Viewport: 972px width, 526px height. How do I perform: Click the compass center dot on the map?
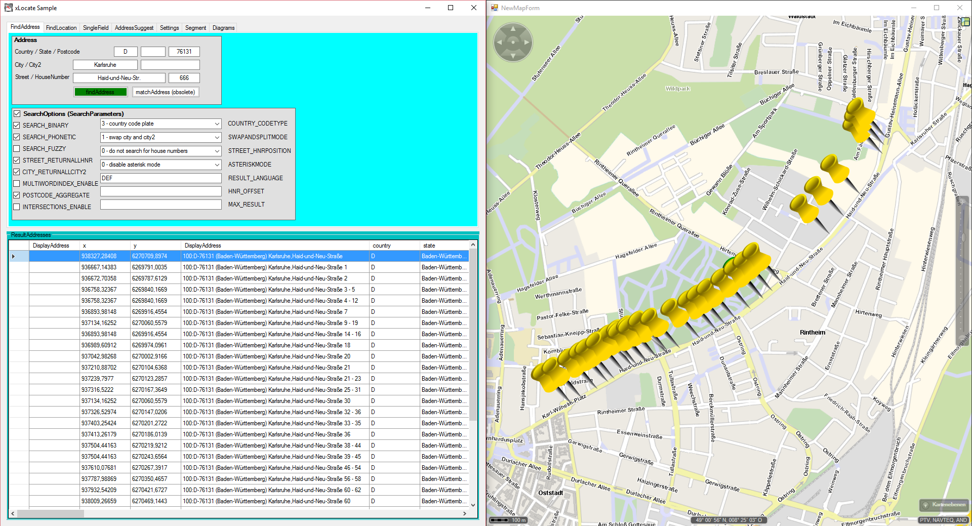coord(513,43)
